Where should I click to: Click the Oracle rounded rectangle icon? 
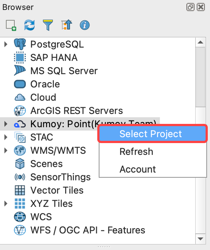(20, 84)
